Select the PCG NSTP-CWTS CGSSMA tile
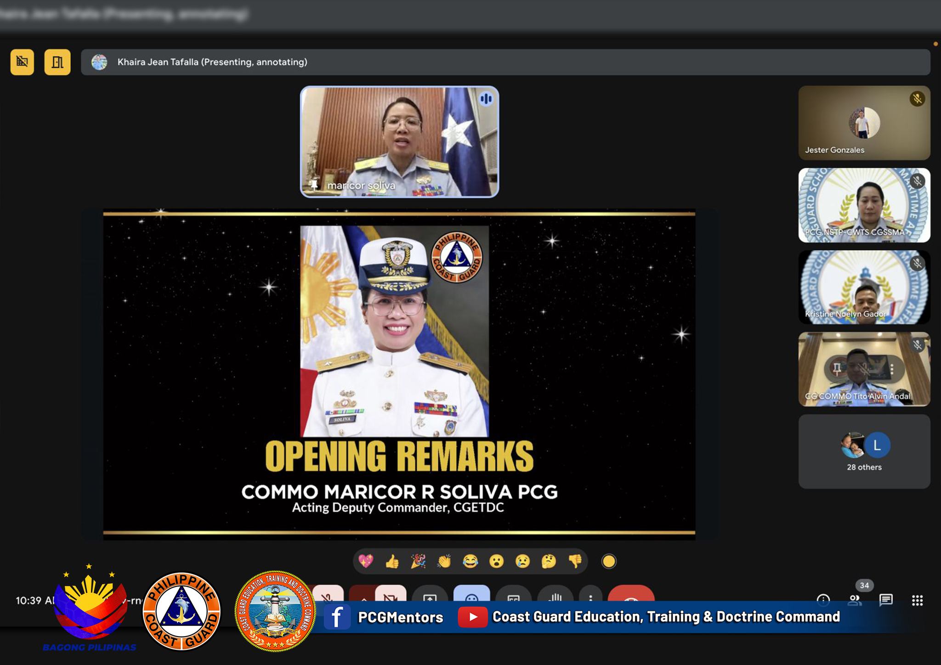 pos(864,205)
